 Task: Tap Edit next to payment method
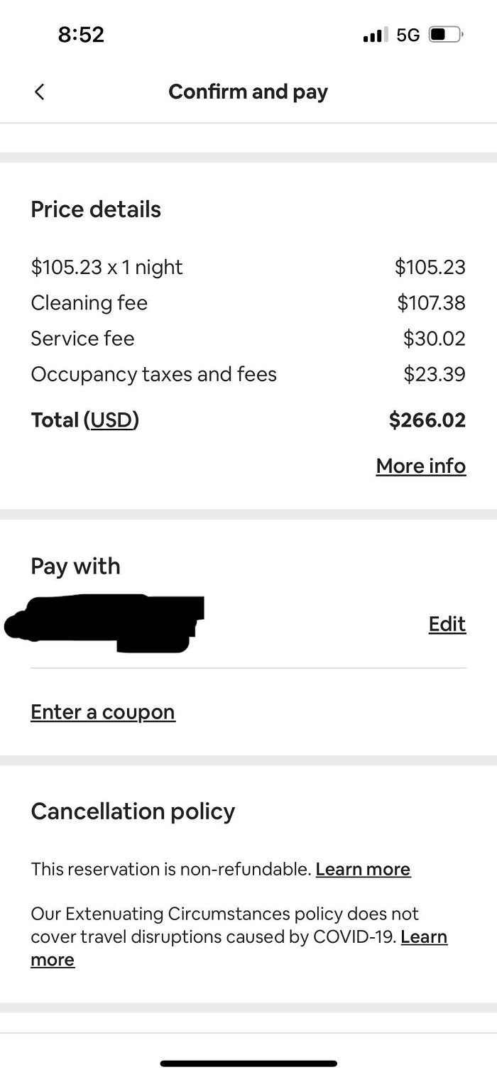(x=447, y=623)
